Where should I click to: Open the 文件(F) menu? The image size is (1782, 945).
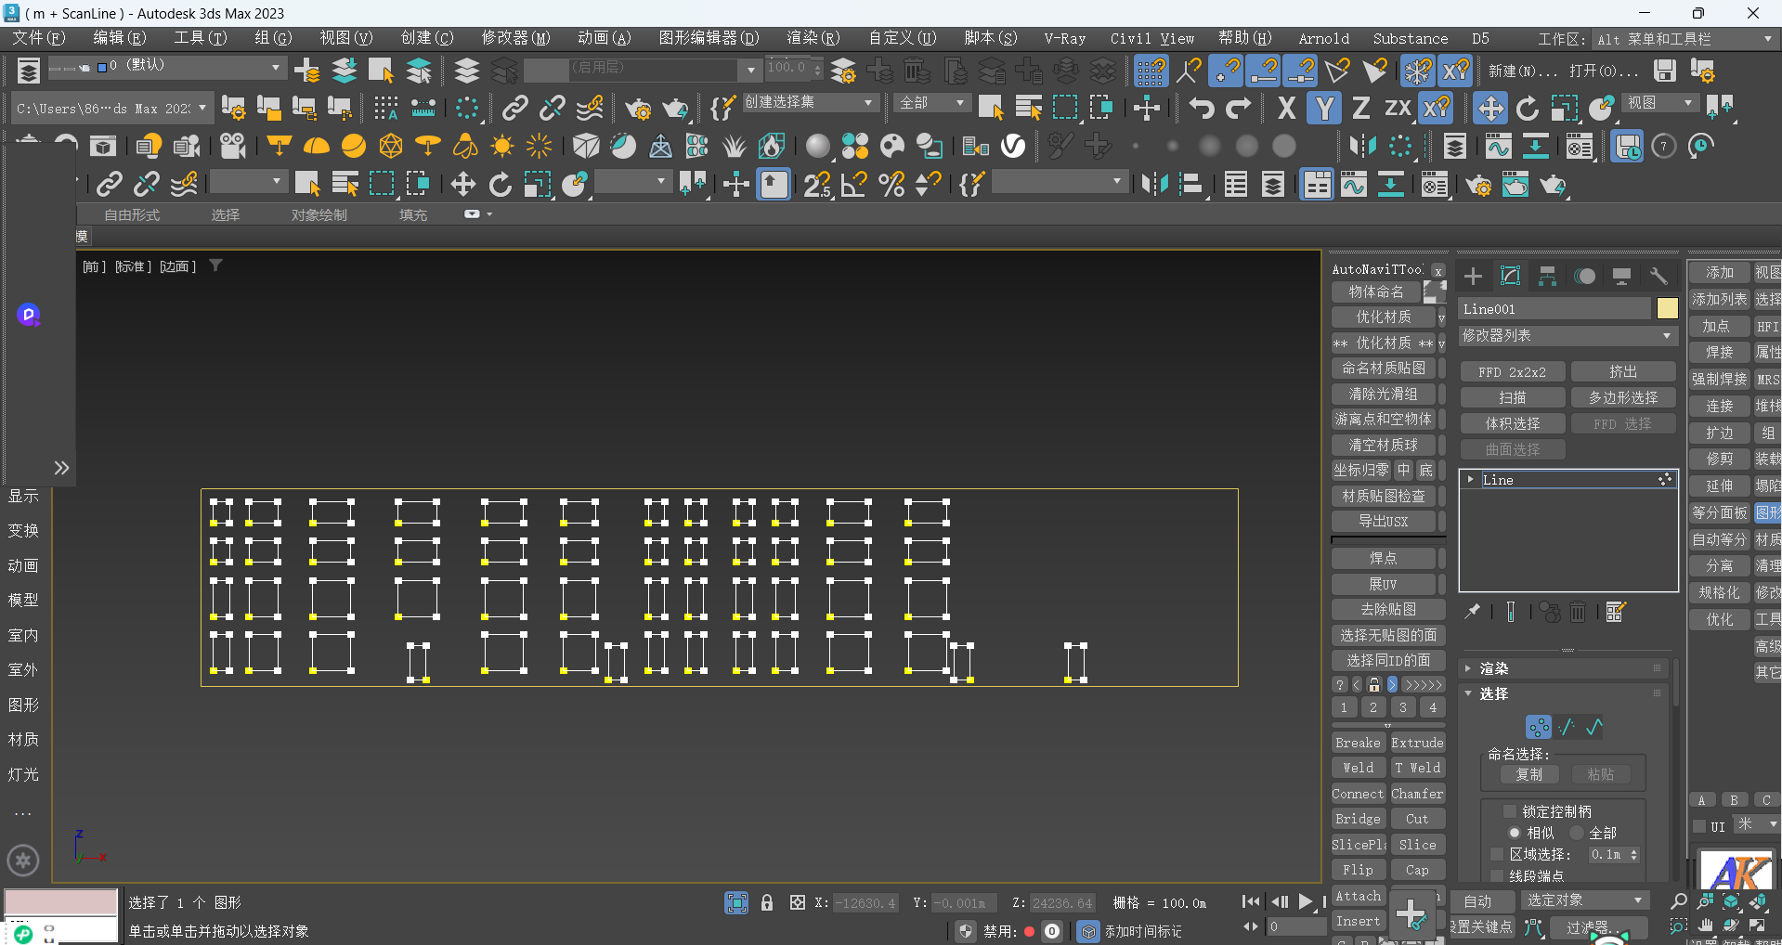(38, 38)
